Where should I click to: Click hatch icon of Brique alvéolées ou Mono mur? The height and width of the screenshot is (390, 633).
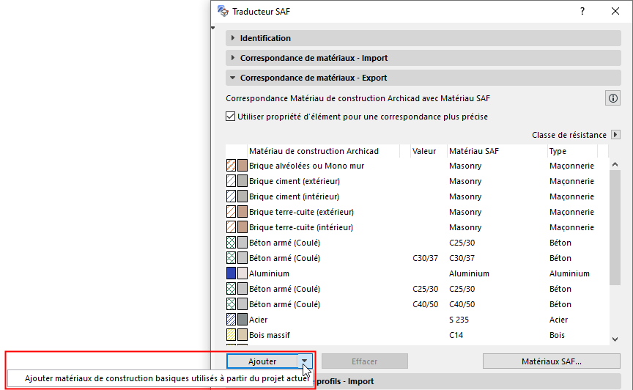[x=231, y=165]
